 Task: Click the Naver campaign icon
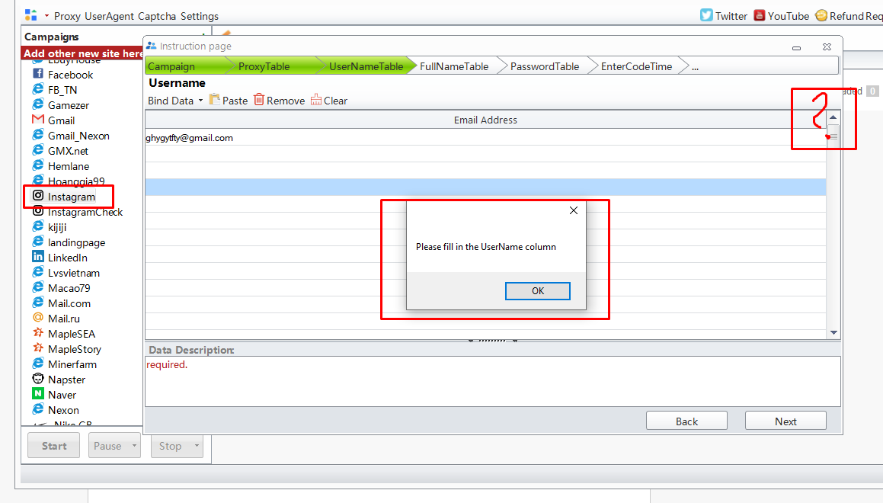[38, 395]
